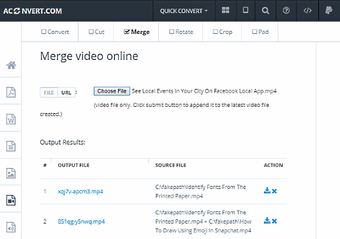
Task: Check the Convert option checkbox
Action: [x=44, y=31]
